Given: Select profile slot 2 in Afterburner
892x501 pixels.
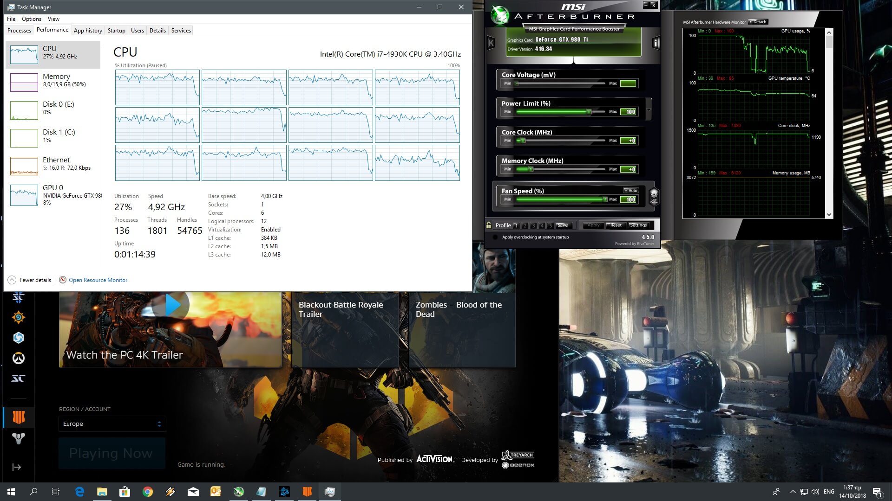Looking at the screenshot, I should (x=525, y=225).
